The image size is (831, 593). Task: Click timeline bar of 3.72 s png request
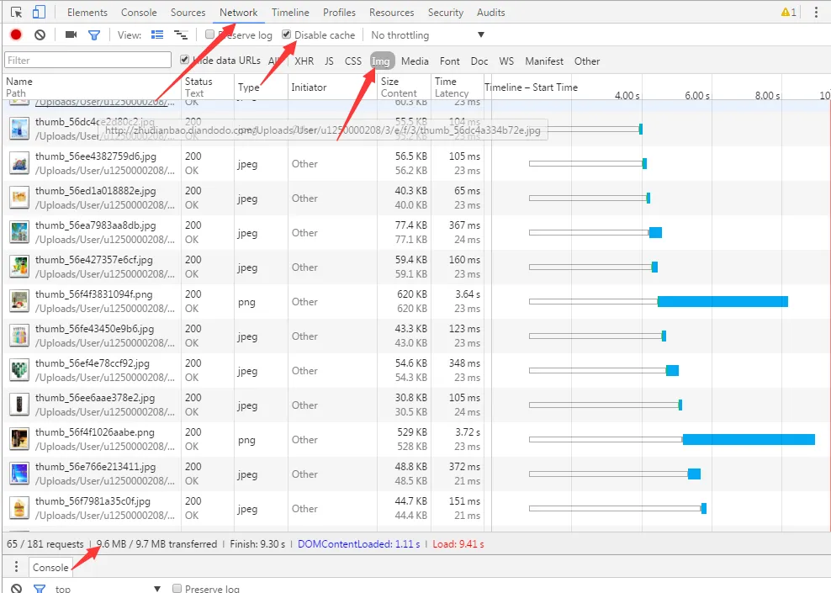coord(749,439)
